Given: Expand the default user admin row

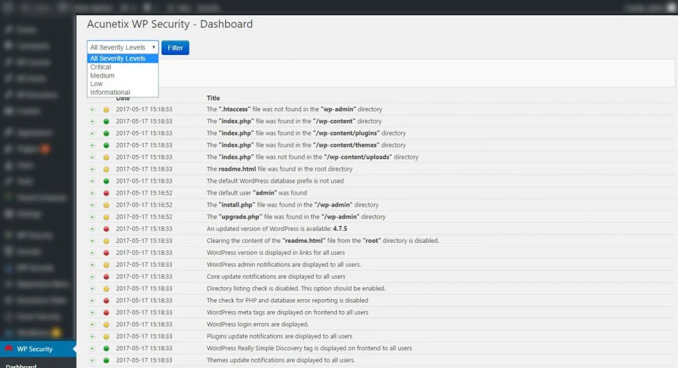Looking at the screenshot, I should [x=92, y=193].
